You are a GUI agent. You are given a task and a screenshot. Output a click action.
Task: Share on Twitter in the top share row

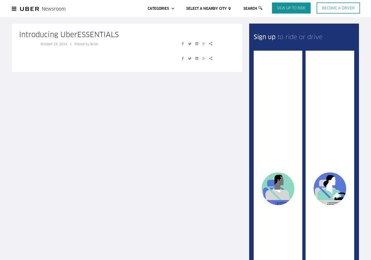[x=190, y=44]
